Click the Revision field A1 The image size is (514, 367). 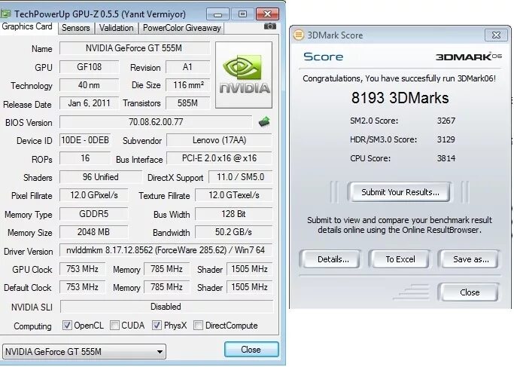(x=188, y=67)
